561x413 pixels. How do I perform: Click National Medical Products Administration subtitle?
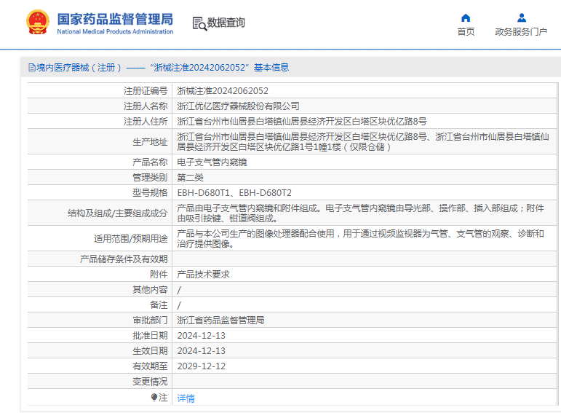(x=115, y=31)
